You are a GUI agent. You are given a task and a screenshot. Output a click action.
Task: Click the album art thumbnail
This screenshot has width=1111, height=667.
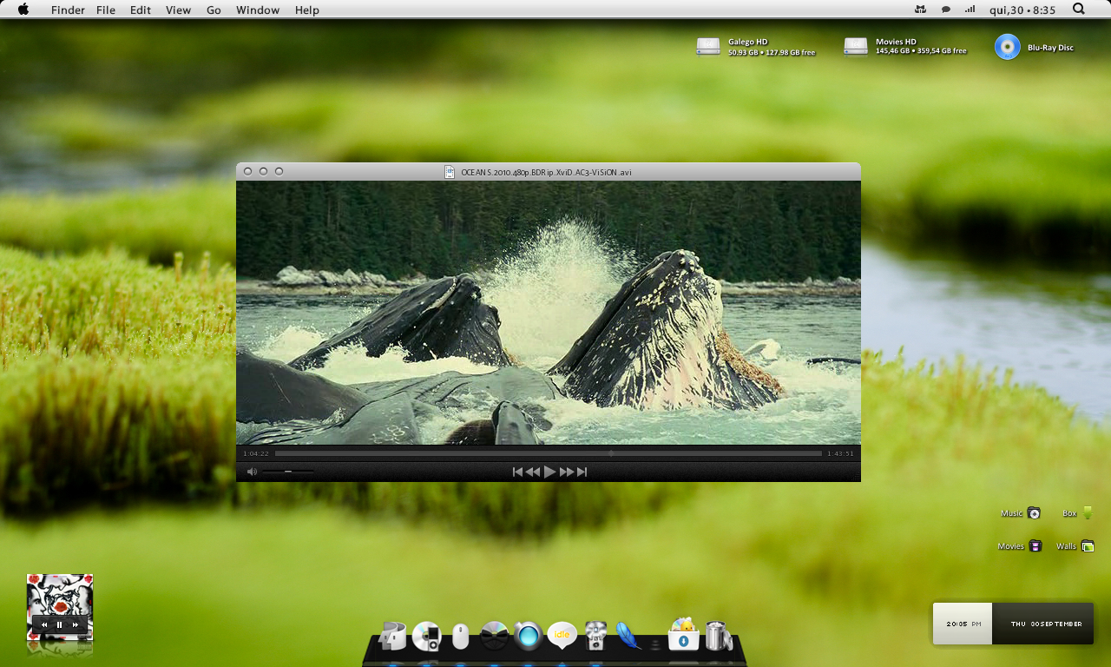point(60,606)
